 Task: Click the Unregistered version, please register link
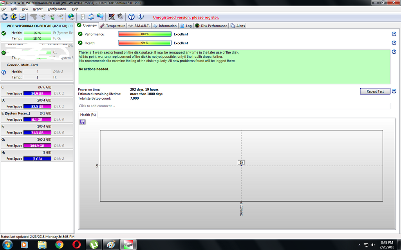coord(186,17)
